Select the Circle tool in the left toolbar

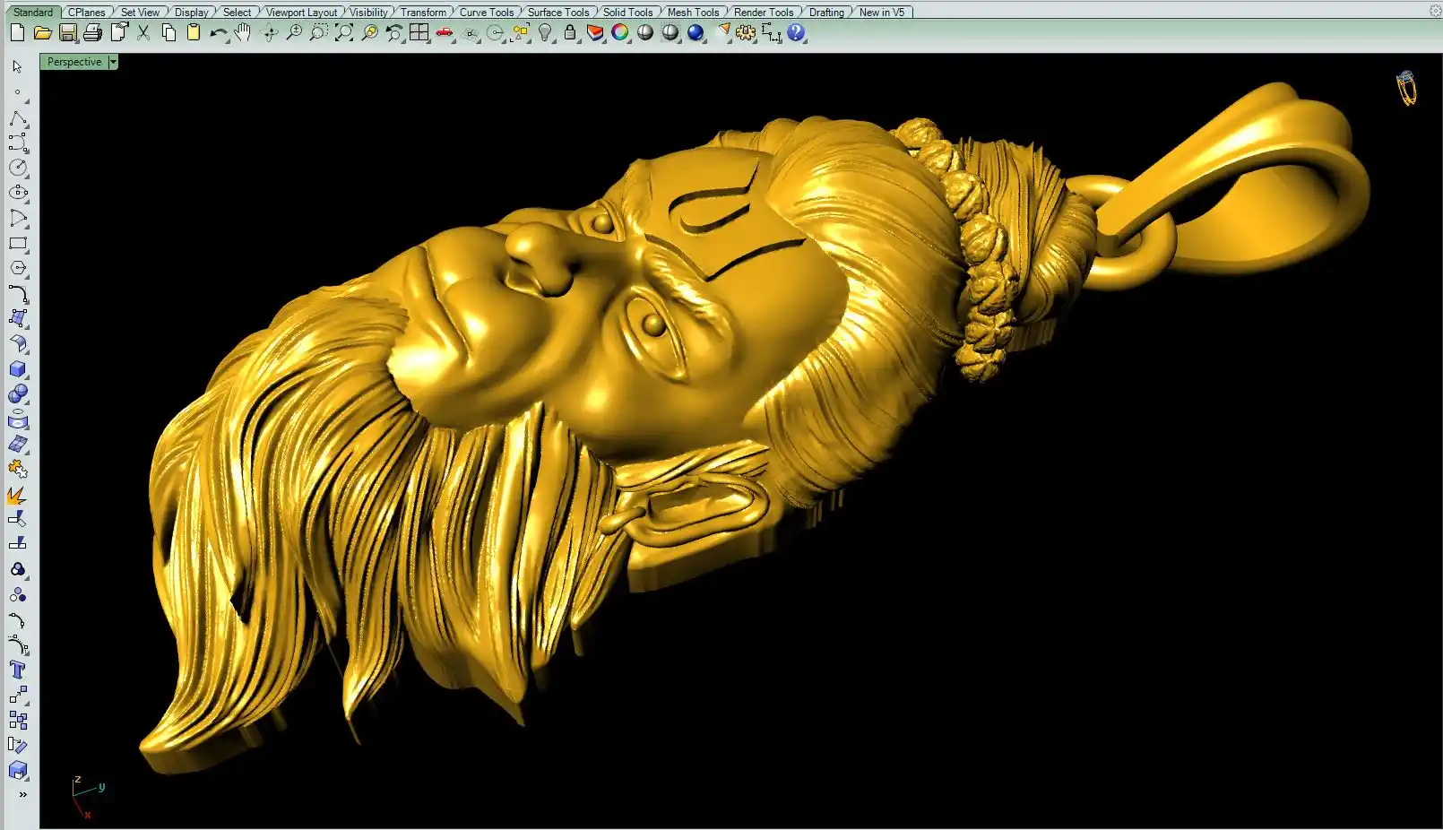pos(17,168)
